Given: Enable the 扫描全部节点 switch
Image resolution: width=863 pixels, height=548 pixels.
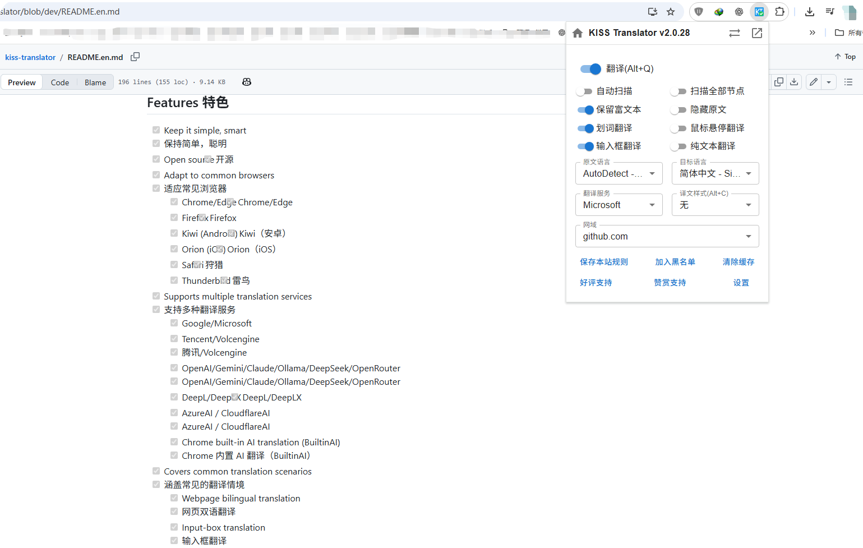Looking at the screenshot, I should click(x=679, y=91).
